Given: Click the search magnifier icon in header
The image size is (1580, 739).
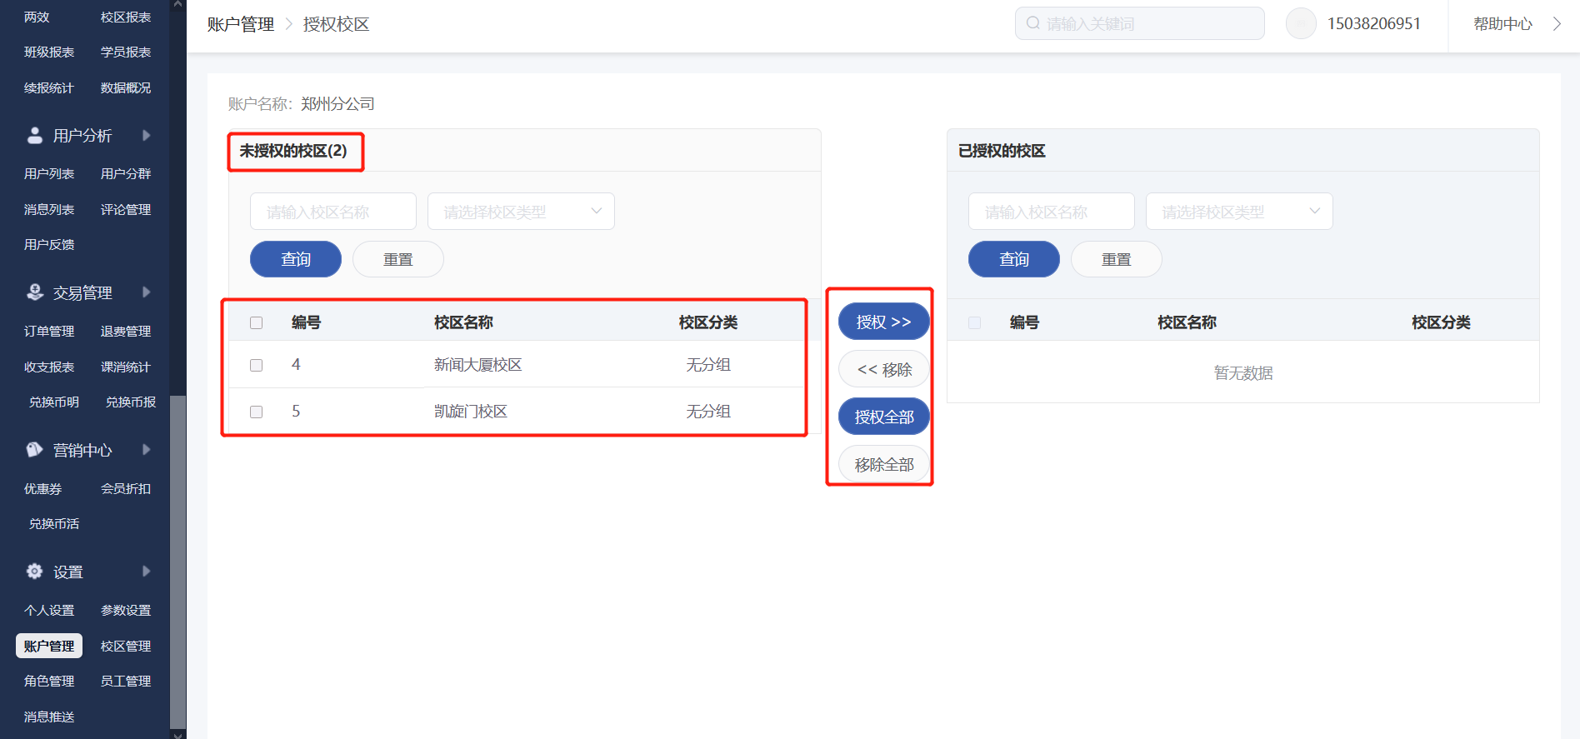Looking at the screenshot, I should point(1033,23).
